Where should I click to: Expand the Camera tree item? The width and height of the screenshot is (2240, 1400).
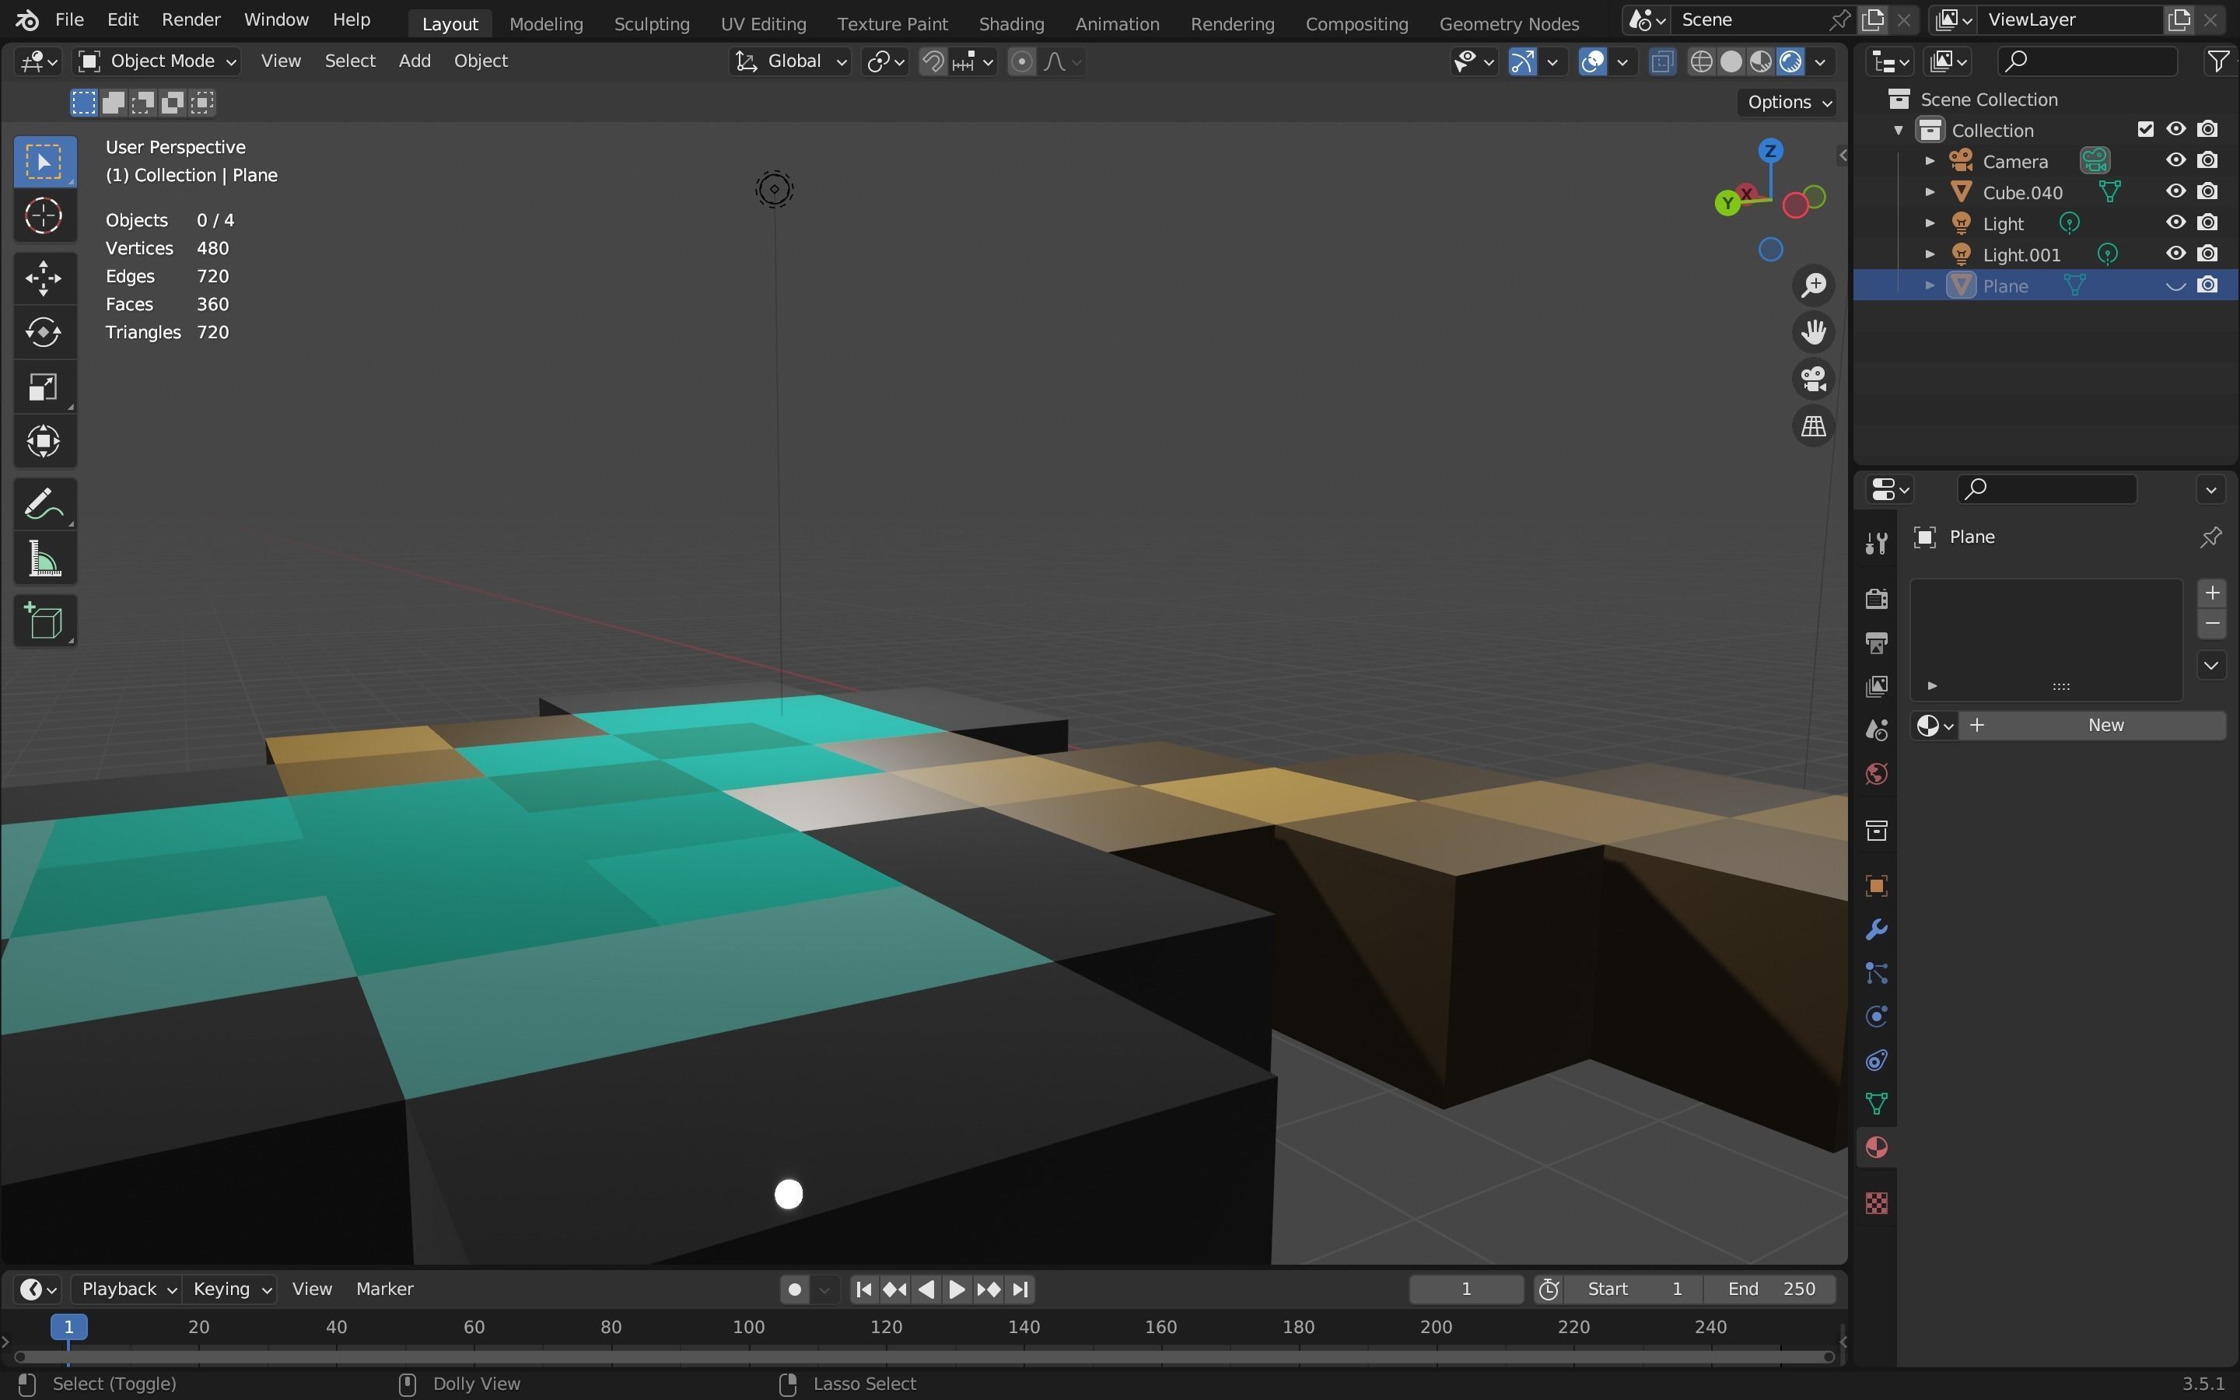point(1930,161)
